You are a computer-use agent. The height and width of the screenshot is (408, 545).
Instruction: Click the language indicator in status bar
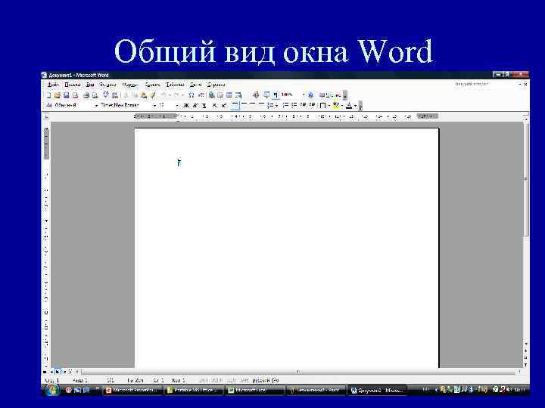coord(266,380)
